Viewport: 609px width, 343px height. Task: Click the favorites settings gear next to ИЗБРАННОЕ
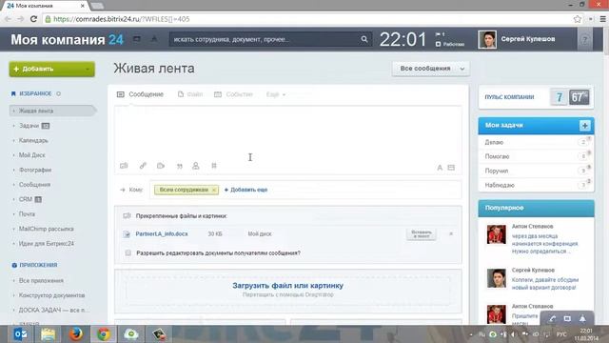pos(59,93)
